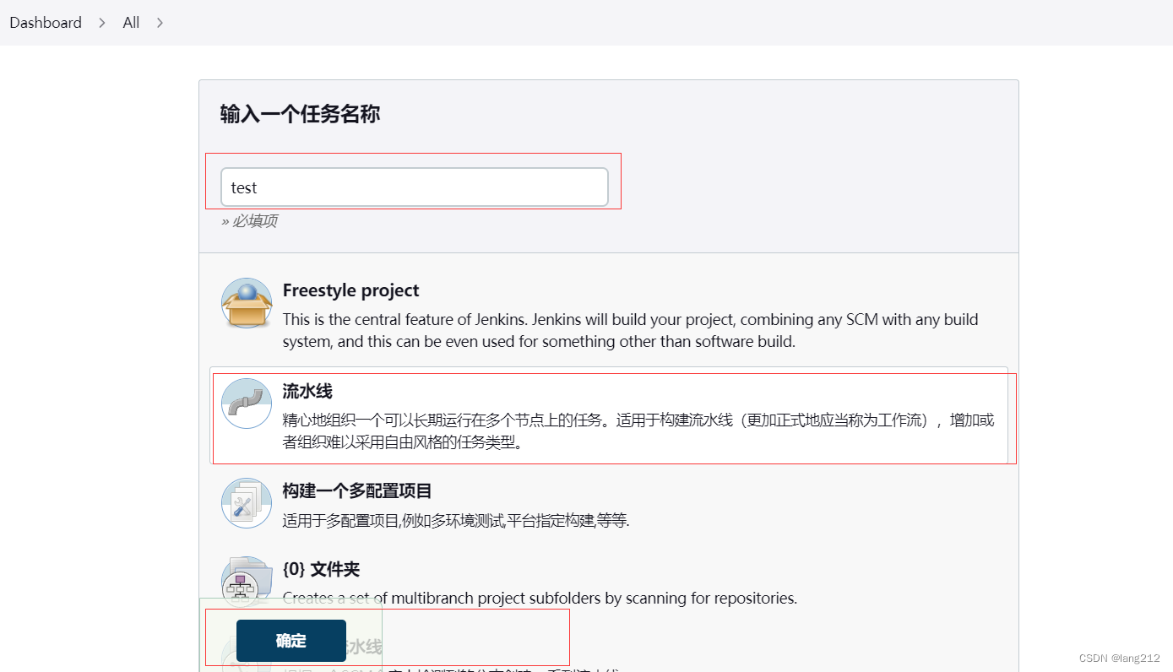Expand the chevron after All breadcrumb
Viewport: 1173px width, 672px height.
tap(160, 23)
